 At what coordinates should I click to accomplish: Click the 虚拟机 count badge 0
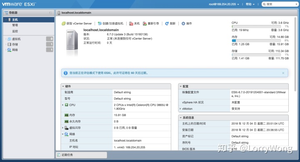tap(50, 39)
